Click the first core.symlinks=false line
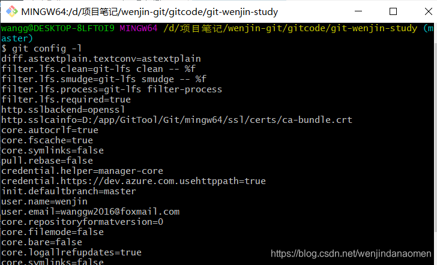Image resolution: width=437 pixels, height=265 pixels. point(52,150)
